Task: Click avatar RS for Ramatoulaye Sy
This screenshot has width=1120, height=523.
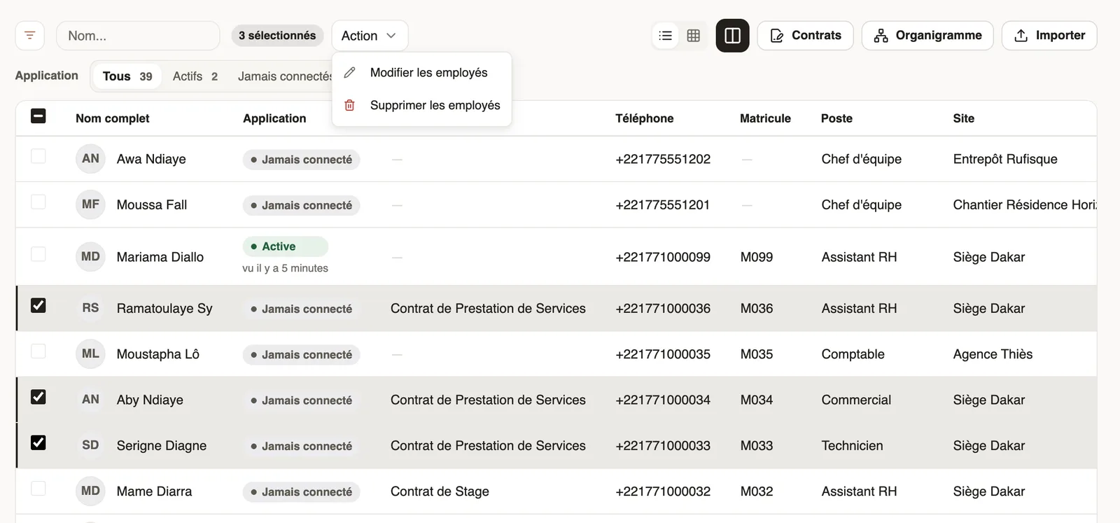Action: click(x=90, y=308)
